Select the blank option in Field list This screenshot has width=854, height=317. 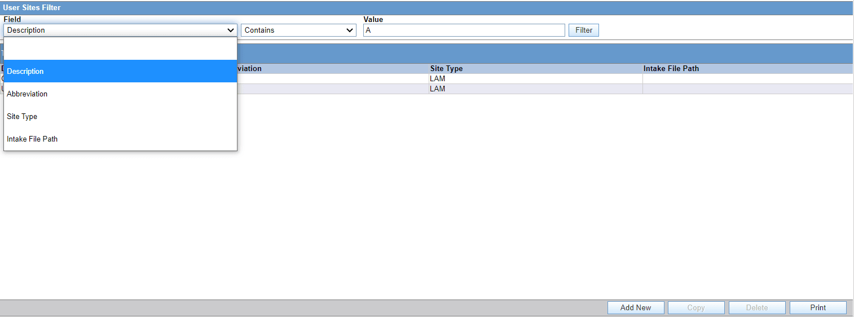click(120, 49)
